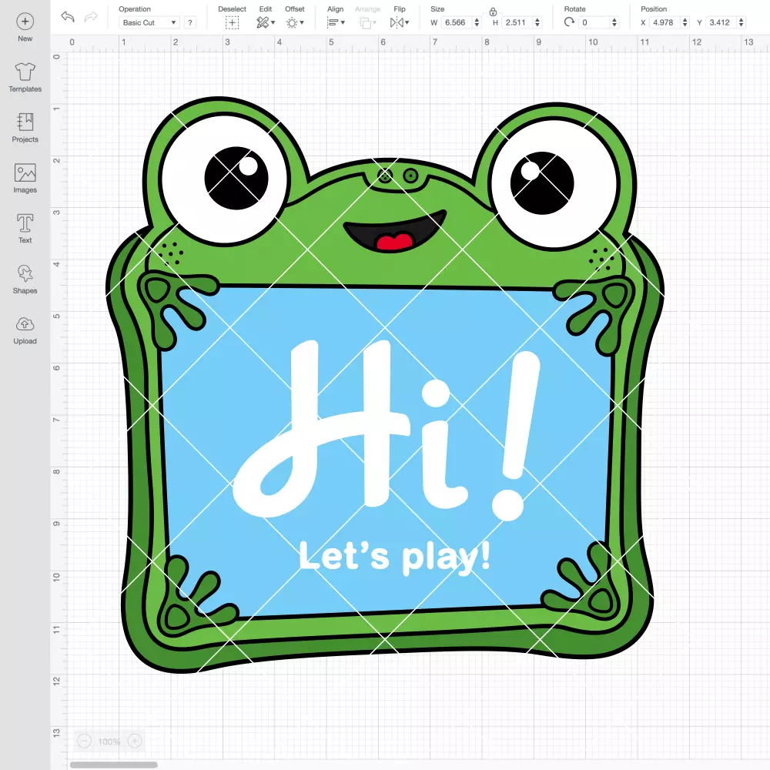Open the Images library icon
This screenshot has height=770, width=770.
point(25,172)
